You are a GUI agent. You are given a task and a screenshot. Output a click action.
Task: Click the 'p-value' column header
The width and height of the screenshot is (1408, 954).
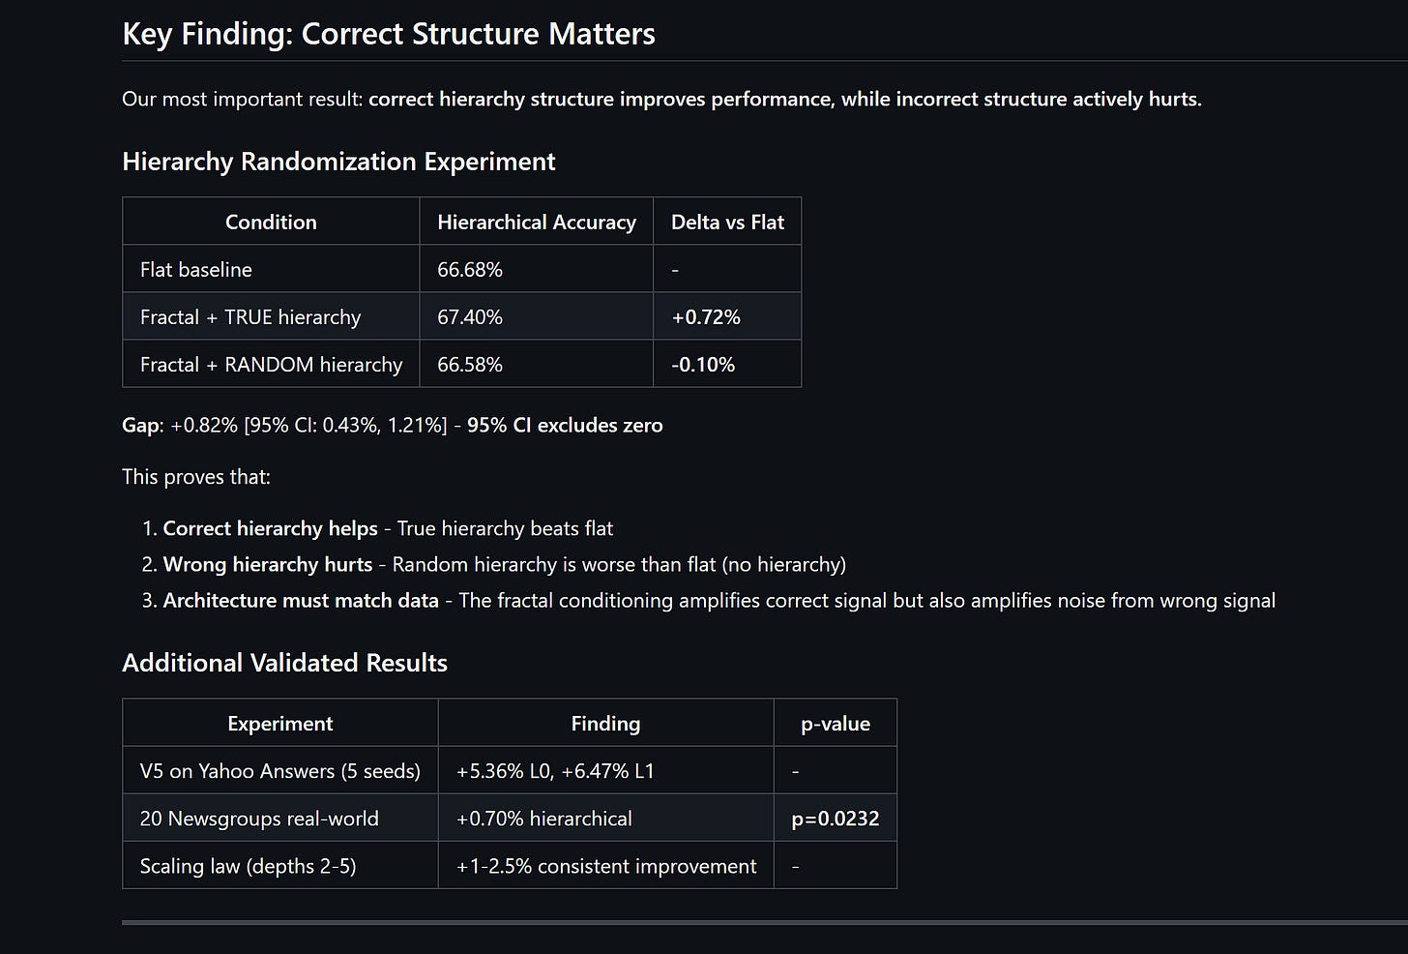click(835, 723)
